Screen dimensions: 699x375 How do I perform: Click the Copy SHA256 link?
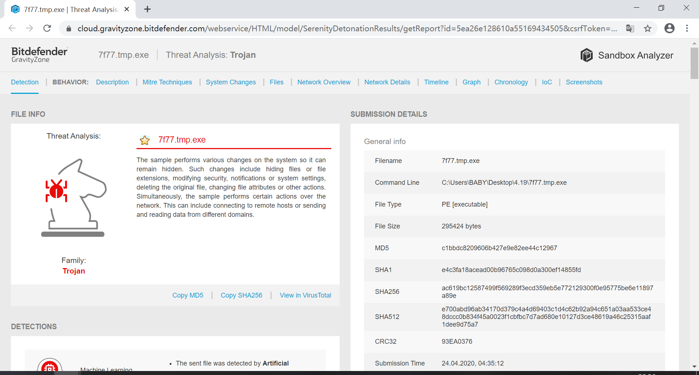tap(241, 295)
